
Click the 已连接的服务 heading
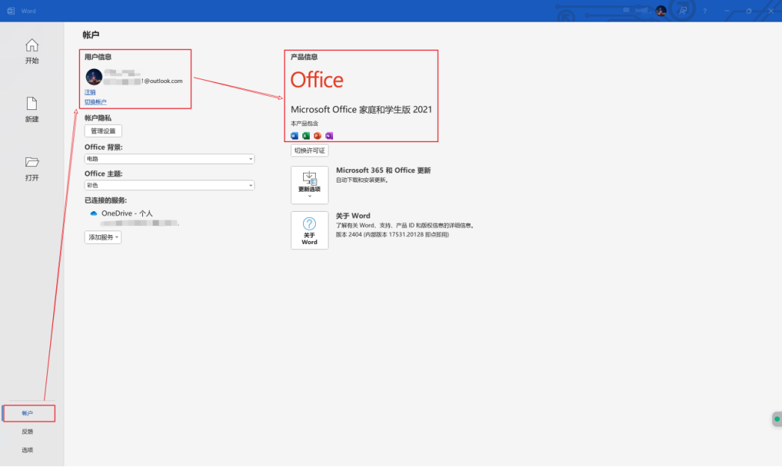[106, 200]
